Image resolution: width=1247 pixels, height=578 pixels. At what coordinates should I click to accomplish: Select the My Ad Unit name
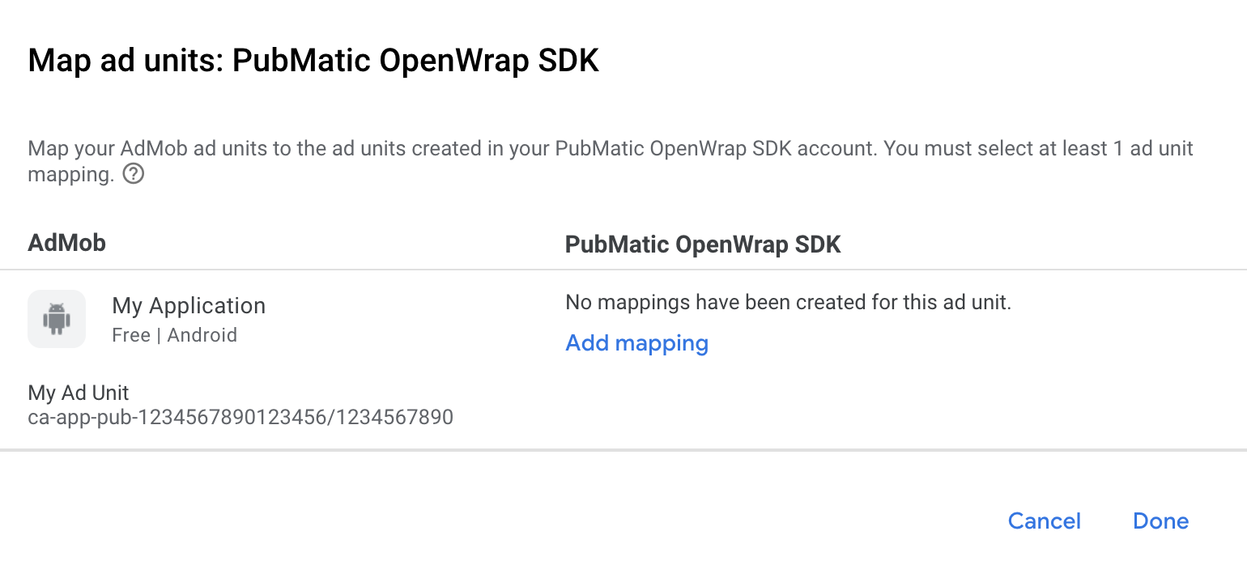[79, 393]
